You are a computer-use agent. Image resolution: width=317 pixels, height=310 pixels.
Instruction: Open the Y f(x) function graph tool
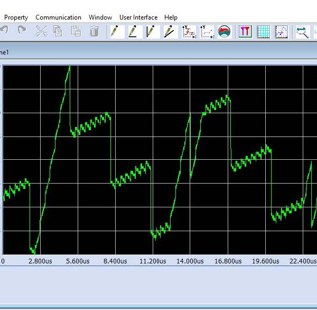click(189, 32)
